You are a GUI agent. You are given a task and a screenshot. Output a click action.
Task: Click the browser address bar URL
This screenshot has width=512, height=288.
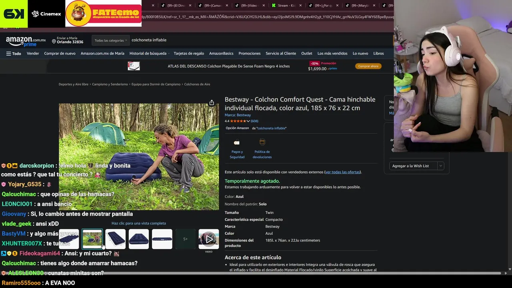click(x=267, y=17)
